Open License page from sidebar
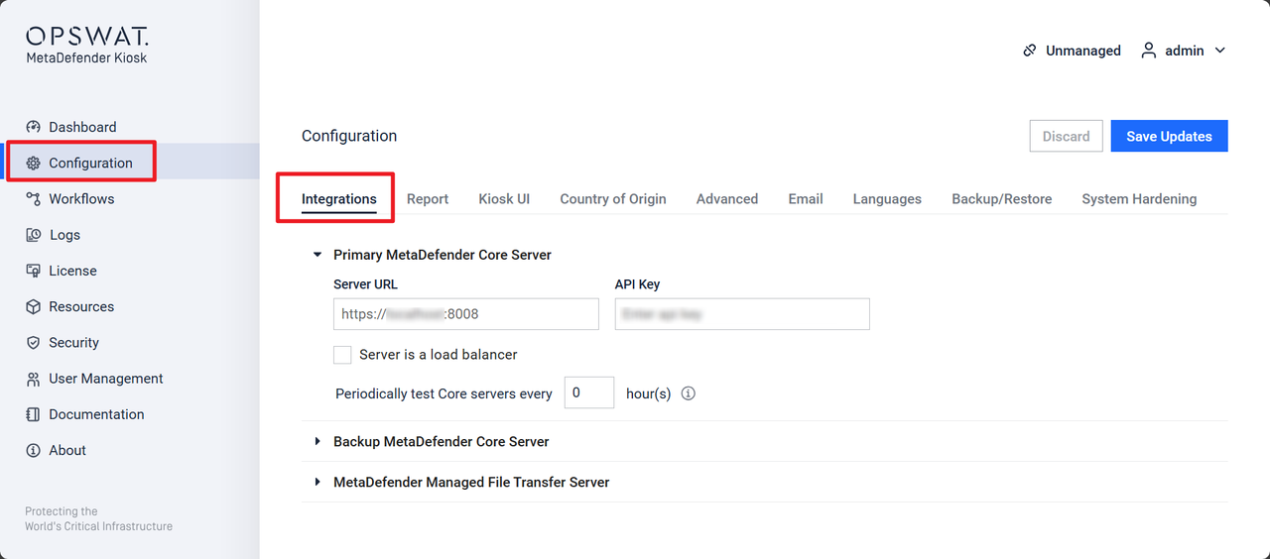The width and height of the screenshot is (1270, 559). pyautogui.click(x=72, y=271)
